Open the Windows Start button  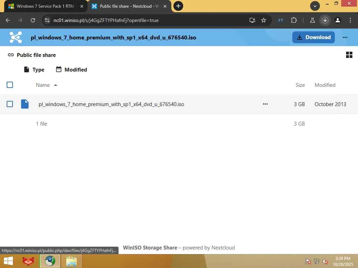pos(8,261)
